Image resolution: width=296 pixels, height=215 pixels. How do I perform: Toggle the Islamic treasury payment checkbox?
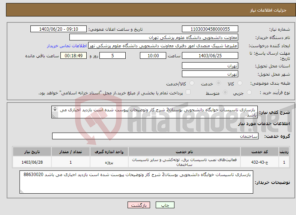tap(188, 92)
